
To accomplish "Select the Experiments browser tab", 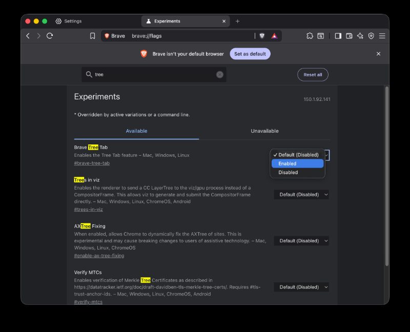I will [186, 21].
